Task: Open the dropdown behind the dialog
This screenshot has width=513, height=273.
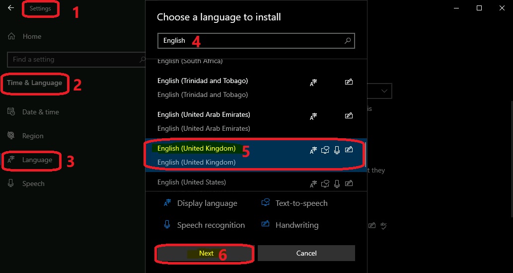Action: tap(379, 91)
